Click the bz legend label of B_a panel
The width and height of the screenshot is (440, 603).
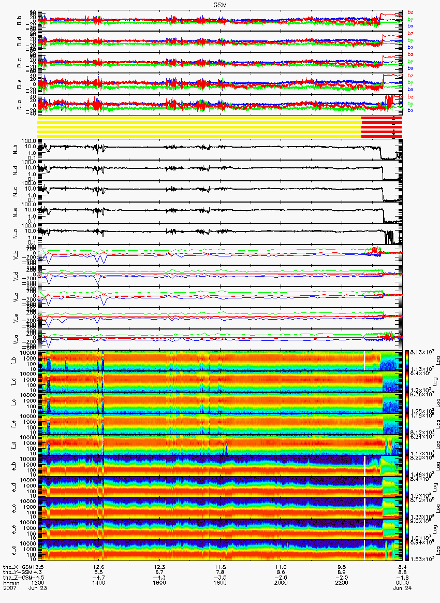tap(410, 97)
